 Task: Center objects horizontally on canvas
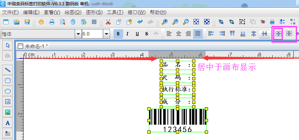coord(279,34)
